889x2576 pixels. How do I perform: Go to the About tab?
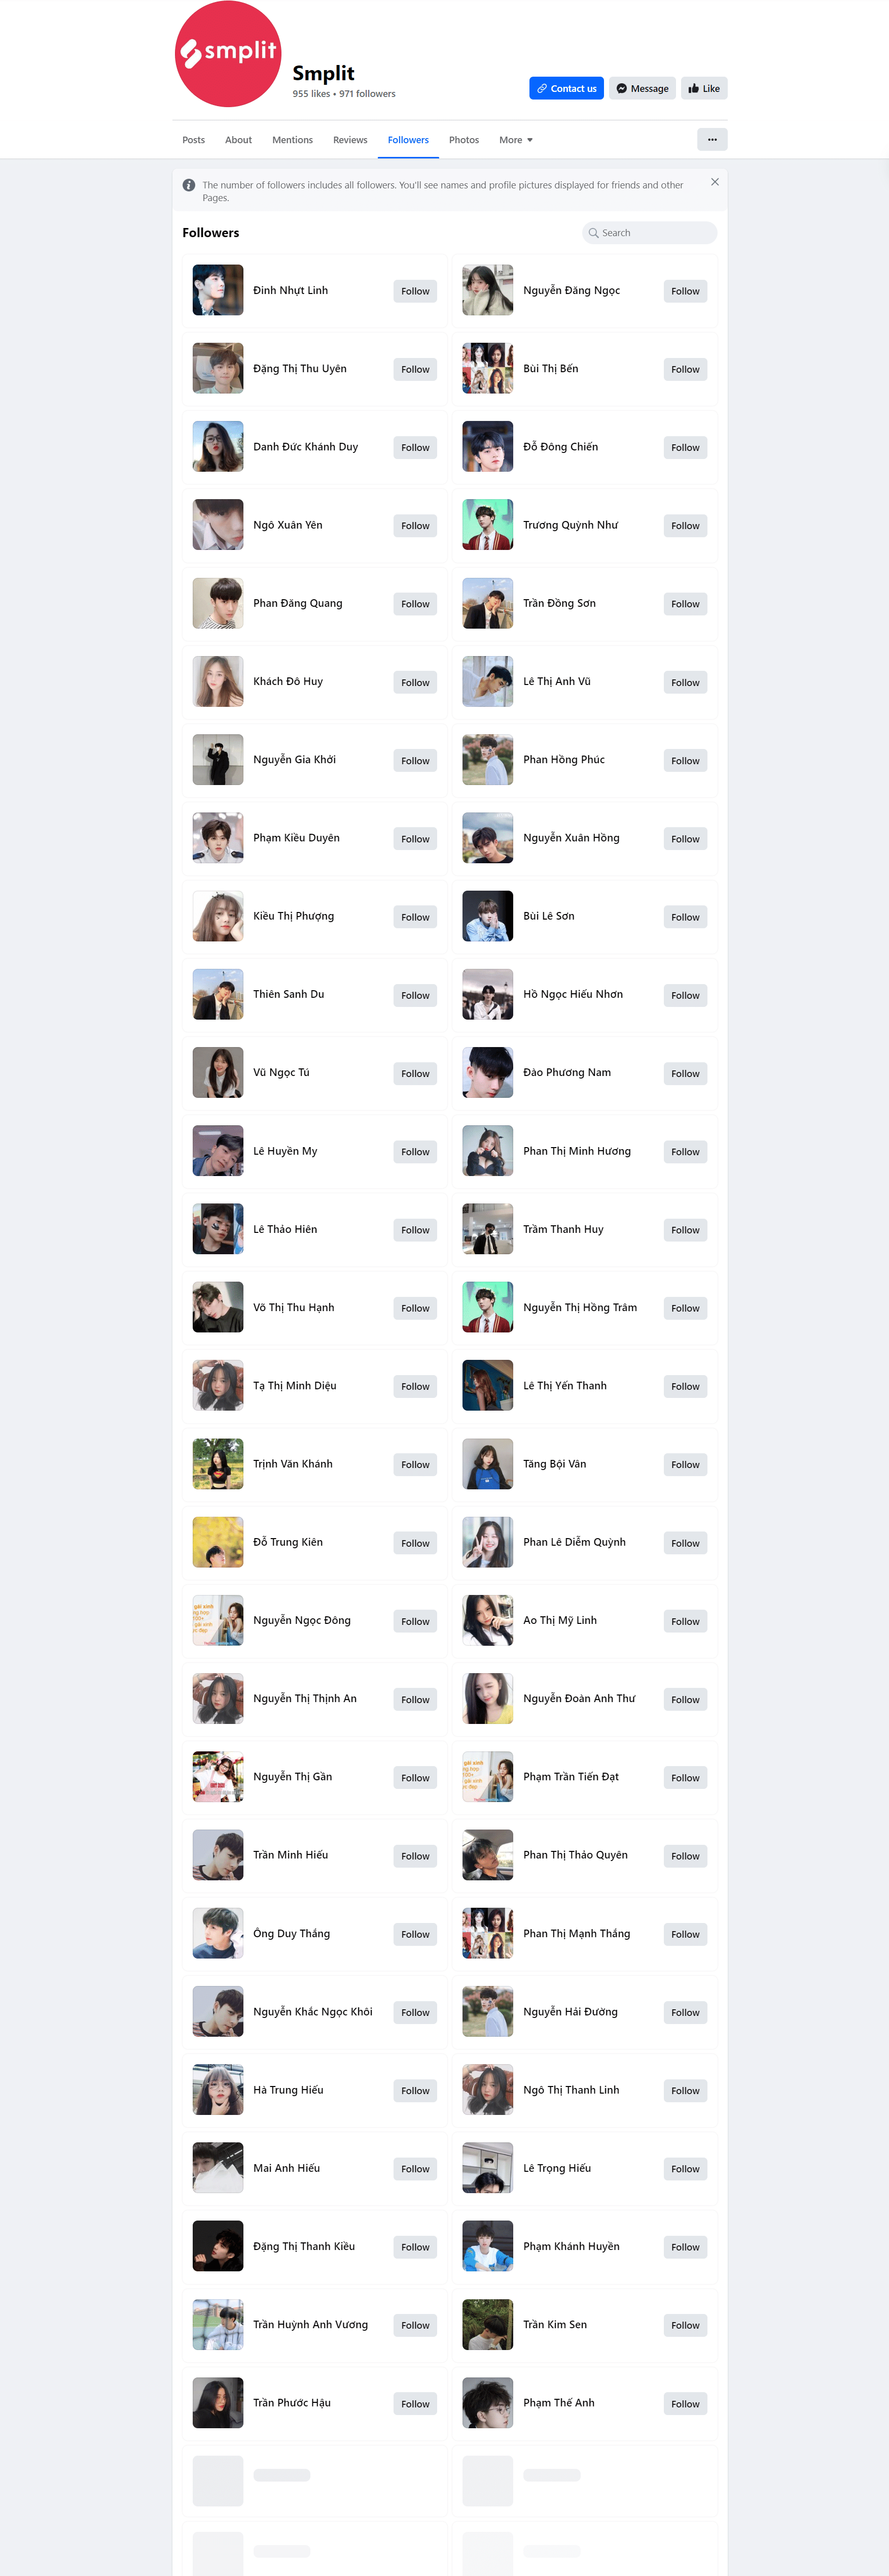pos(238,140)
